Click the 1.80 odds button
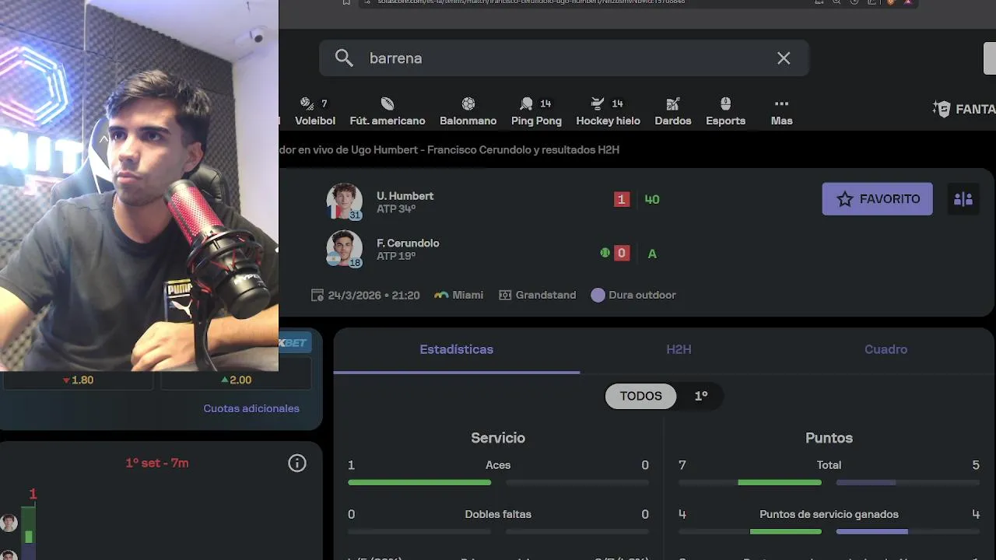Screen dimensions: 996x560 coord(78,380)
